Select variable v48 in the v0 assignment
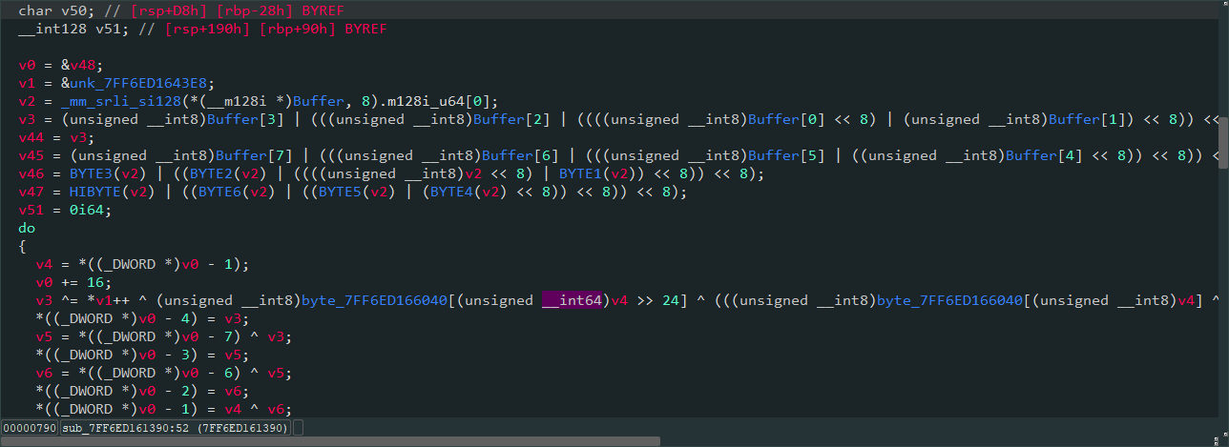Screen dimensions: 1229x447 tap(81, 65)
